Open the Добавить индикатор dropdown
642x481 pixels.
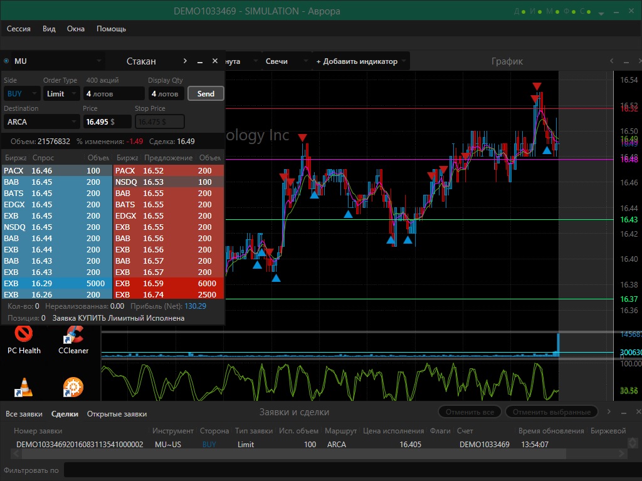360,61
